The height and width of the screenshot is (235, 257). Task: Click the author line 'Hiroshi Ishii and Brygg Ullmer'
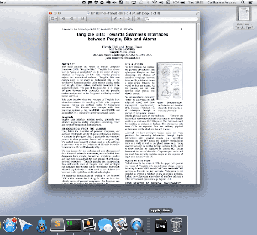pyautogui.click(x=122, y=47)
